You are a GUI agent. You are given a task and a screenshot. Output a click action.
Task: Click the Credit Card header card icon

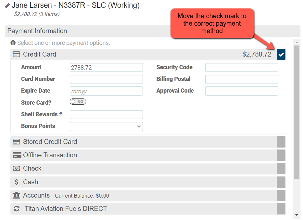click(17, 54)
